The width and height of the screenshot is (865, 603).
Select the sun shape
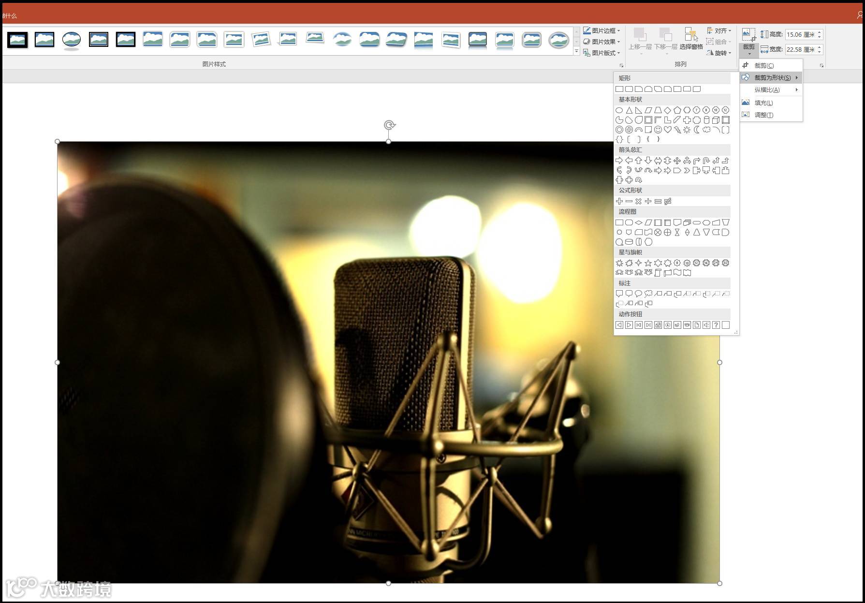coord(687,130)
